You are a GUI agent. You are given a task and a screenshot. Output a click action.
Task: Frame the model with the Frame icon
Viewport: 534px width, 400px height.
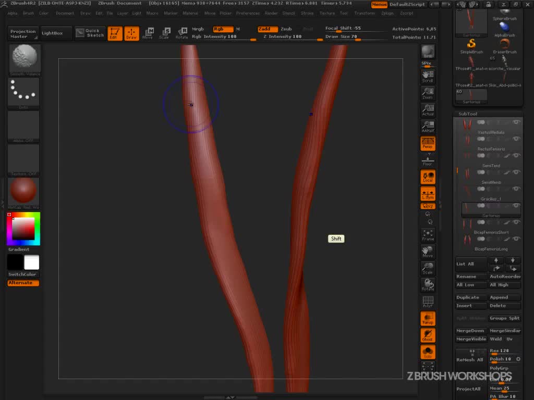(428, 235)
